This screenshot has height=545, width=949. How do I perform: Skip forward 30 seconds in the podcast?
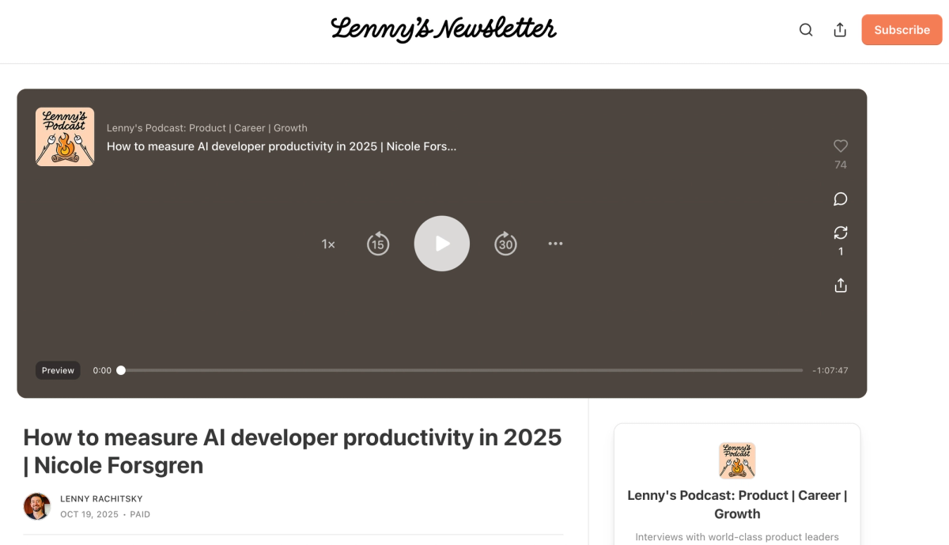pyautogui.click(x=506, y=244)
